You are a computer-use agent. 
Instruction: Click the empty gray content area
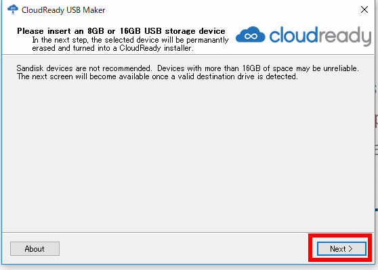(x=188, y=154)
